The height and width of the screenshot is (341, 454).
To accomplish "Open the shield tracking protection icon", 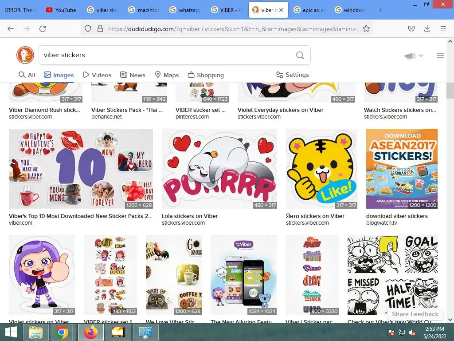I will [x=88, y=28].
